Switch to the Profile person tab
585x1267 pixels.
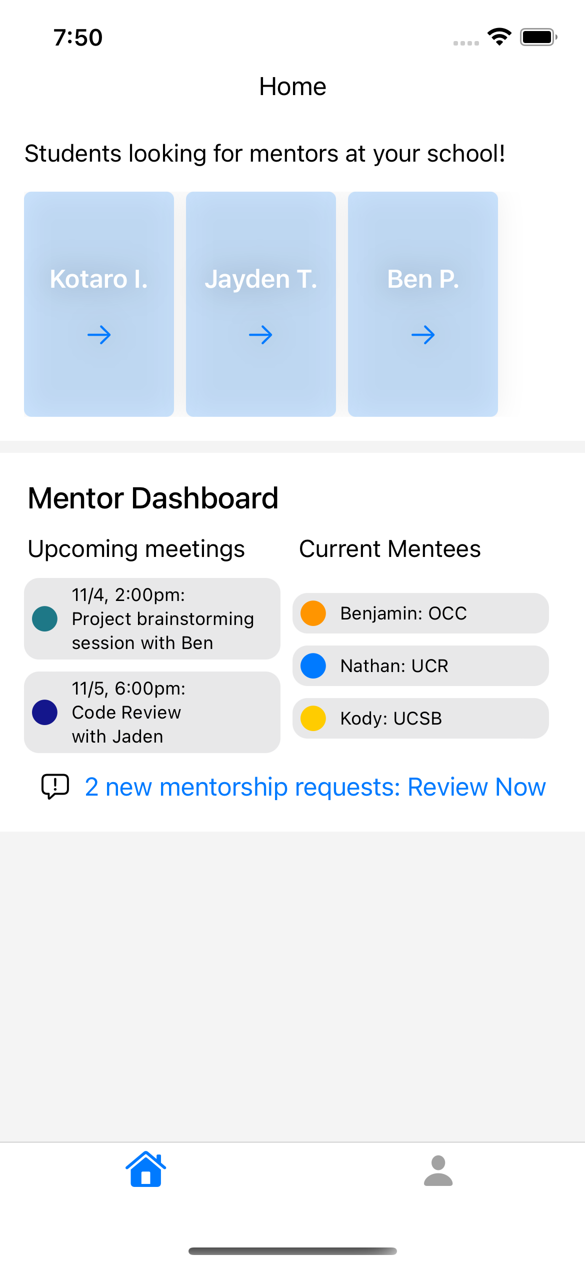(438, 1170)
